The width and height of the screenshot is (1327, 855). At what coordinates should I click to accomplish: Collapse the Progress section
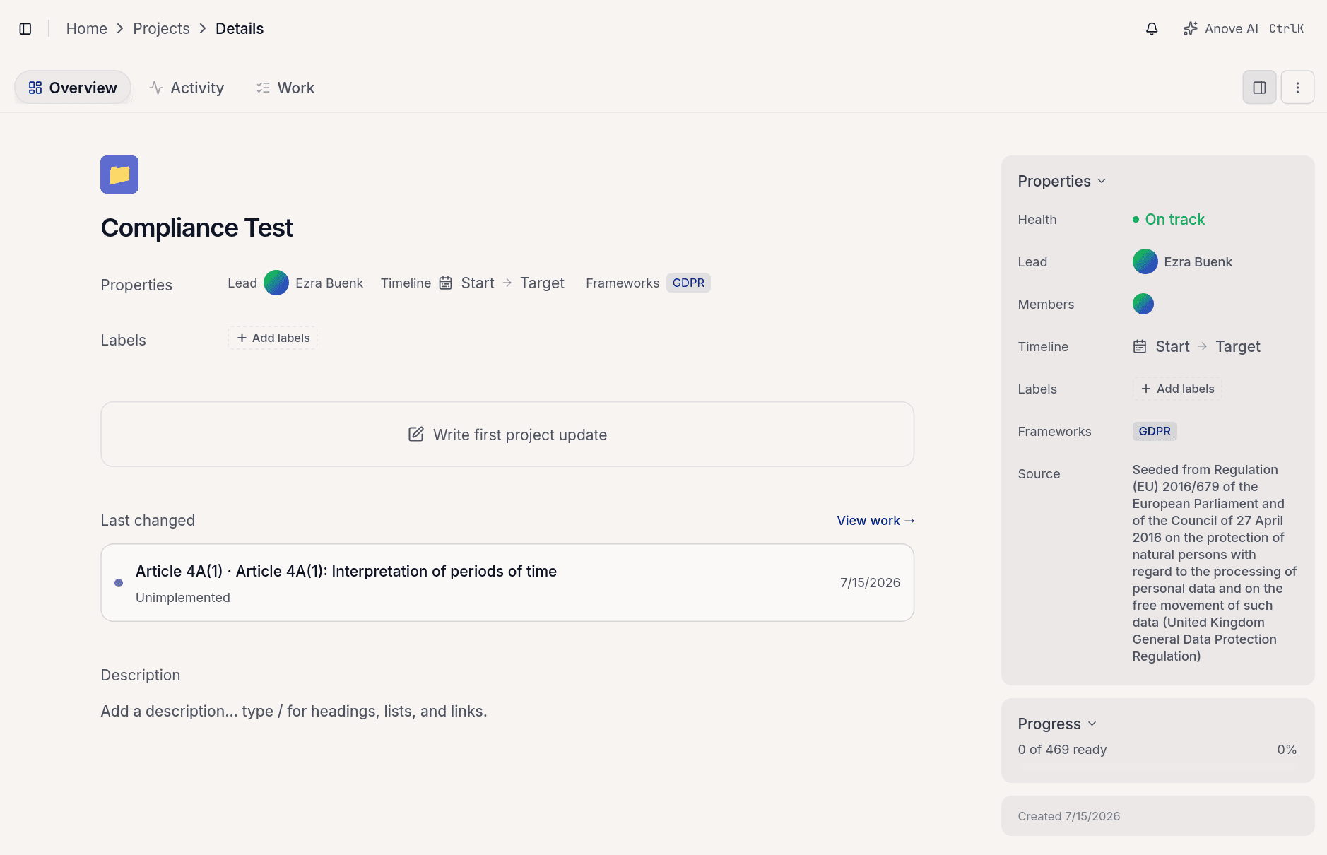click(1057, 724)
